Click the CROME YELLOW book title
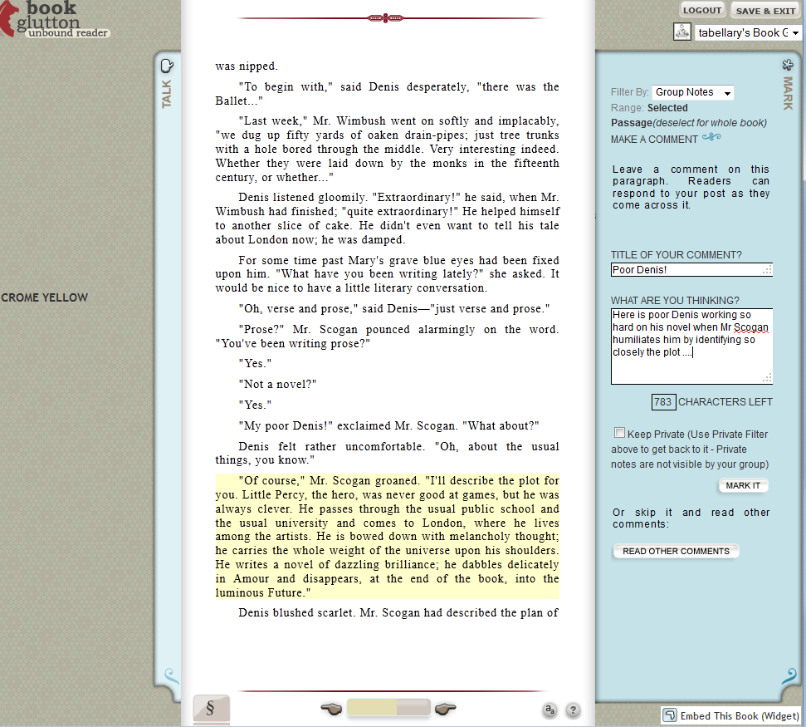Image resolution: width=806 pixels, height=727 pixels. coord(44,297)
